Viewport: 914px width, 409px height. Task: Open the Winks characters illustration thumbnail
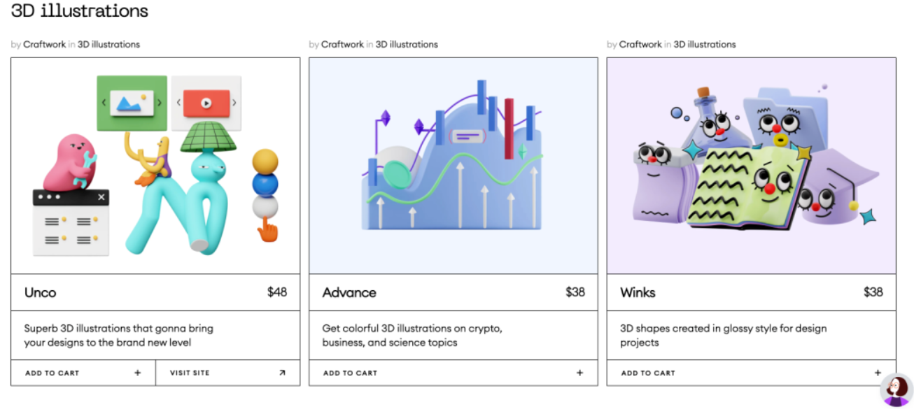point(751,166)
